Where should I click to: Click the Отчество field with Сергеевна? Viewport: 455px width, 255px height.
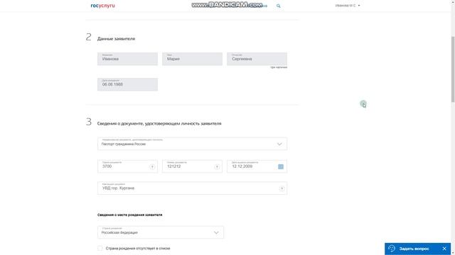click(257, 59)
